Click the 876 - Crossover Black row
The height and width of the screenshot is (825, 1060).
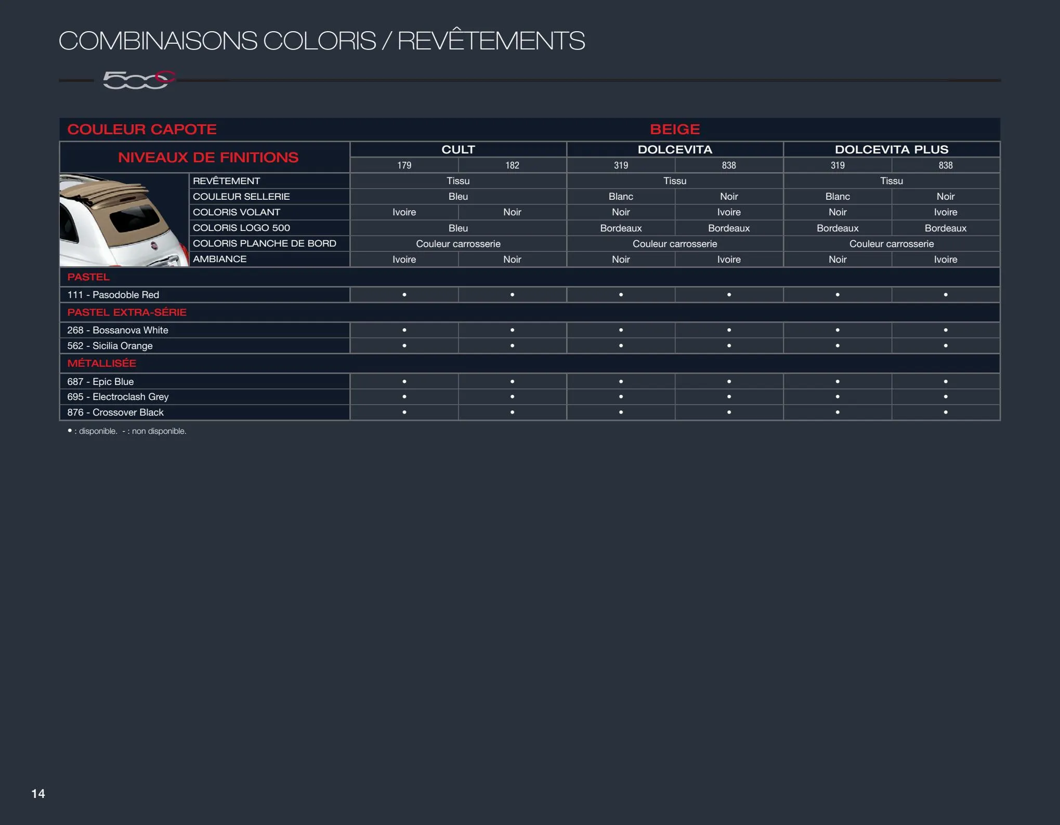click(530, 412)
